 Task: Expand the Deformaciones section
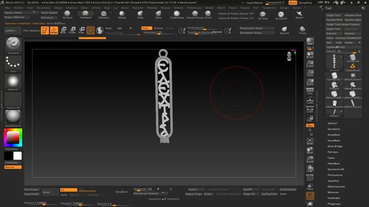coord(336,187)
